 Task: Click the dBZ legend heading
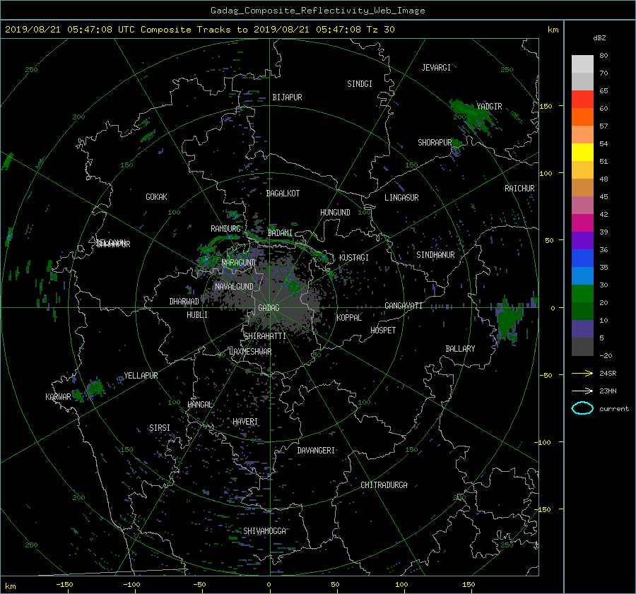(599, 38)
